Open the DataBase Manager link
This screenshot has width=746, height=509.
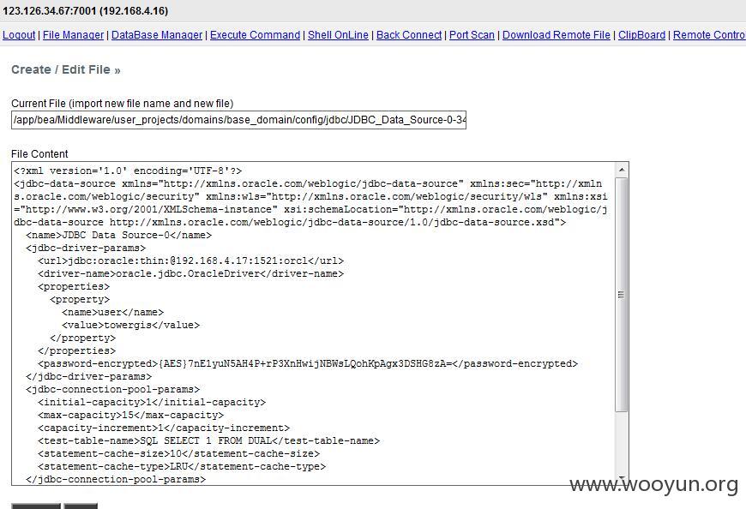(x=157, y=35)
